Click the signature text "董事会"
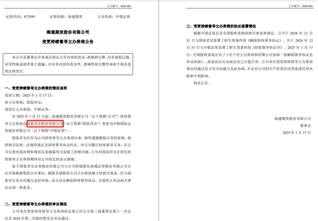The width and height of the screenshot is (318, 221). [305, 126]
